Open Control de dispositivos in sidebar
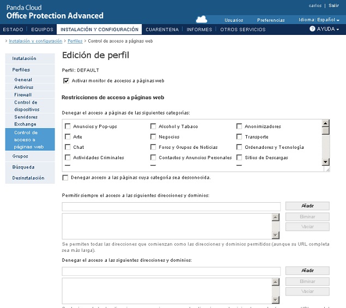The image size is (346, 308). coord(30,106)
